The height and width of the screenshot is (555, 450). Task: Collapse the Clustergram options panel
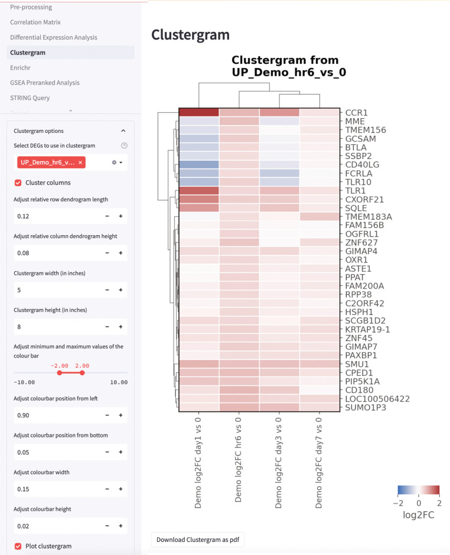(123, 131)
